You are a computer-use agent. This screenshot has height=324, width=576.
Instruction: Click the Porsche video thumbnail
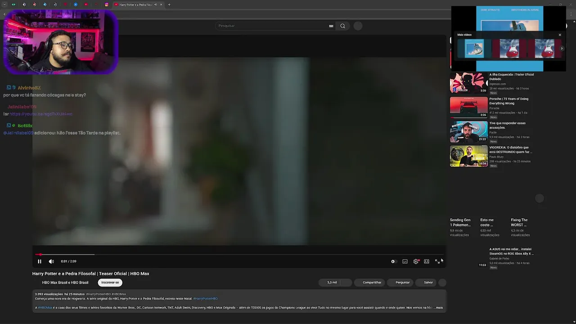point(469,107)
